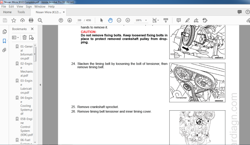250x145 pixels.
Task: Click the 100% zoom value field
Action: click(x=138, y=20)
